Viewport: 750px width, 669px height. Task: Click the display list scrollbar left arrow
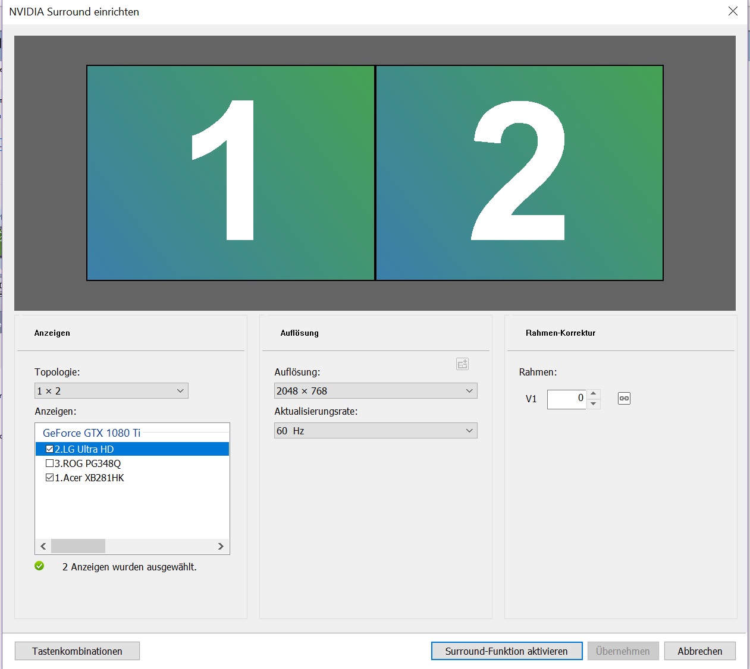(43, 546)
